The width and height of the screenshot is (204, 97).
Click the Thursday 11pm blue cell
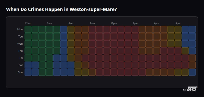click(192, 51)
